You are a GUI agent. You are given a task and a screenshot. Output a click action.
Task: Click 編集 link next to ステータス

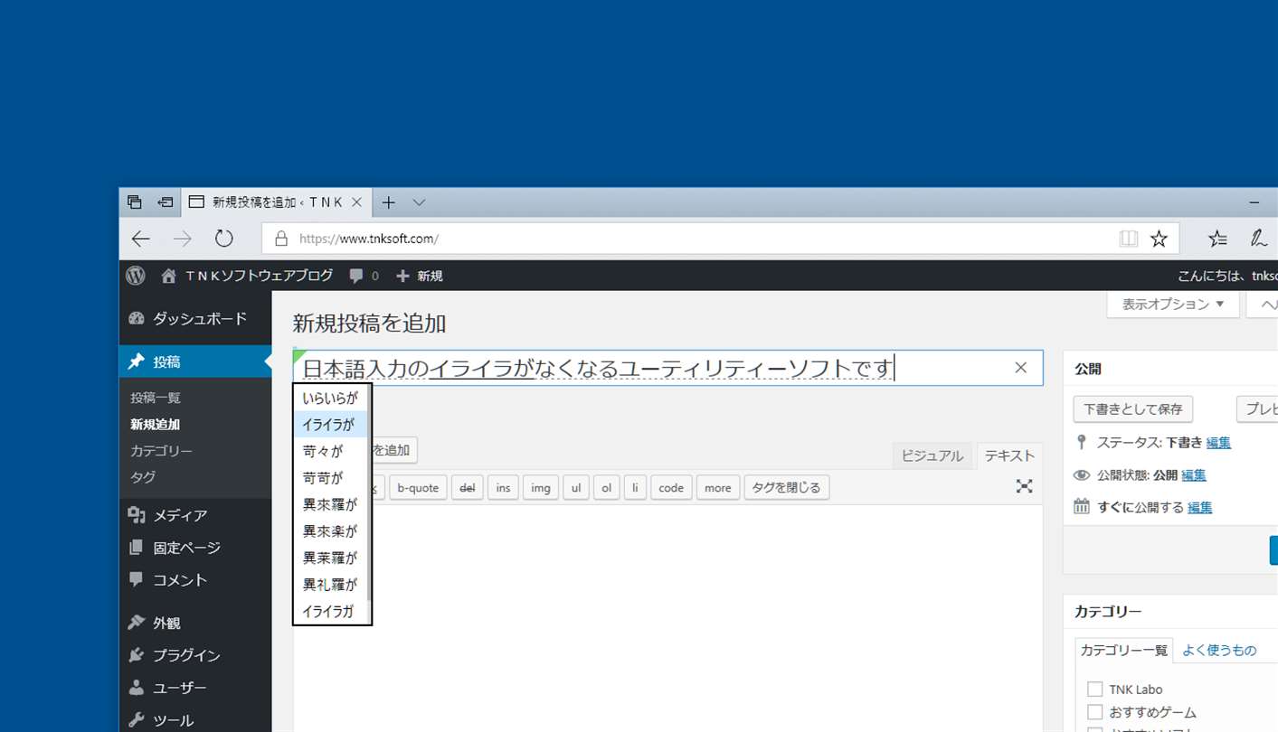tap(1218, 443)
